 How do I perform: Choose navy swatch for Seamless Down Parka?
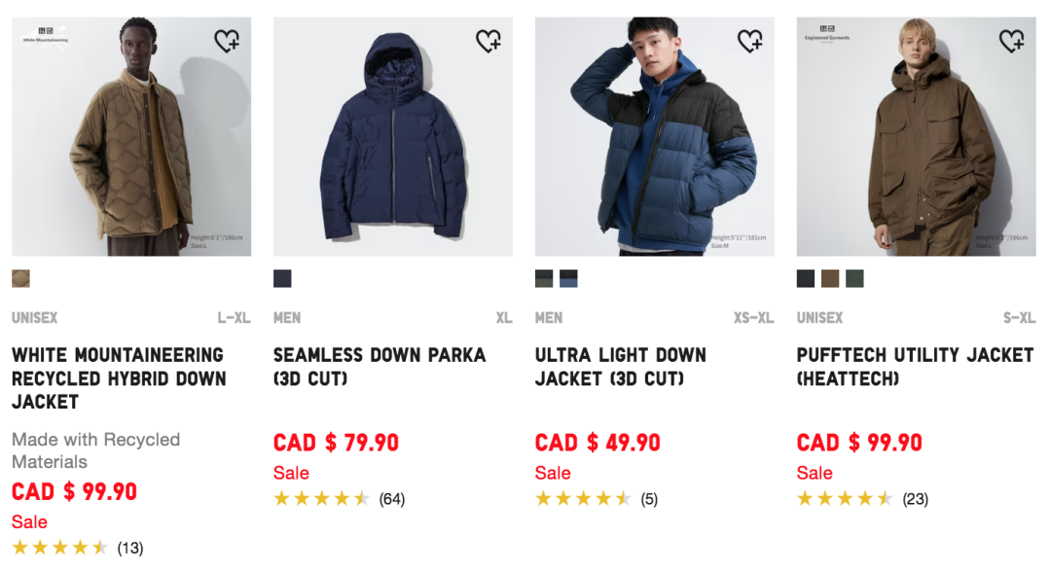point(282,278)
